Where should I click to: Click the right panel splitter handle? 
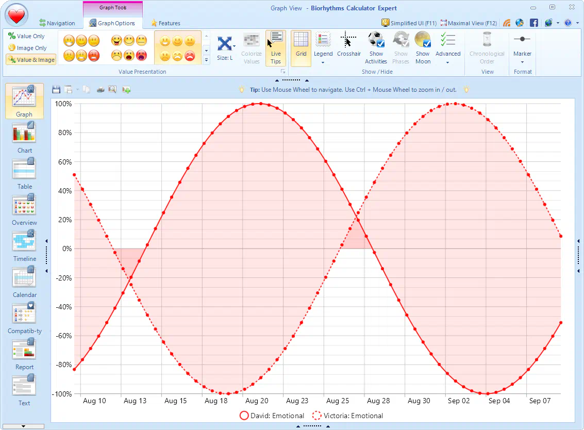578,256
